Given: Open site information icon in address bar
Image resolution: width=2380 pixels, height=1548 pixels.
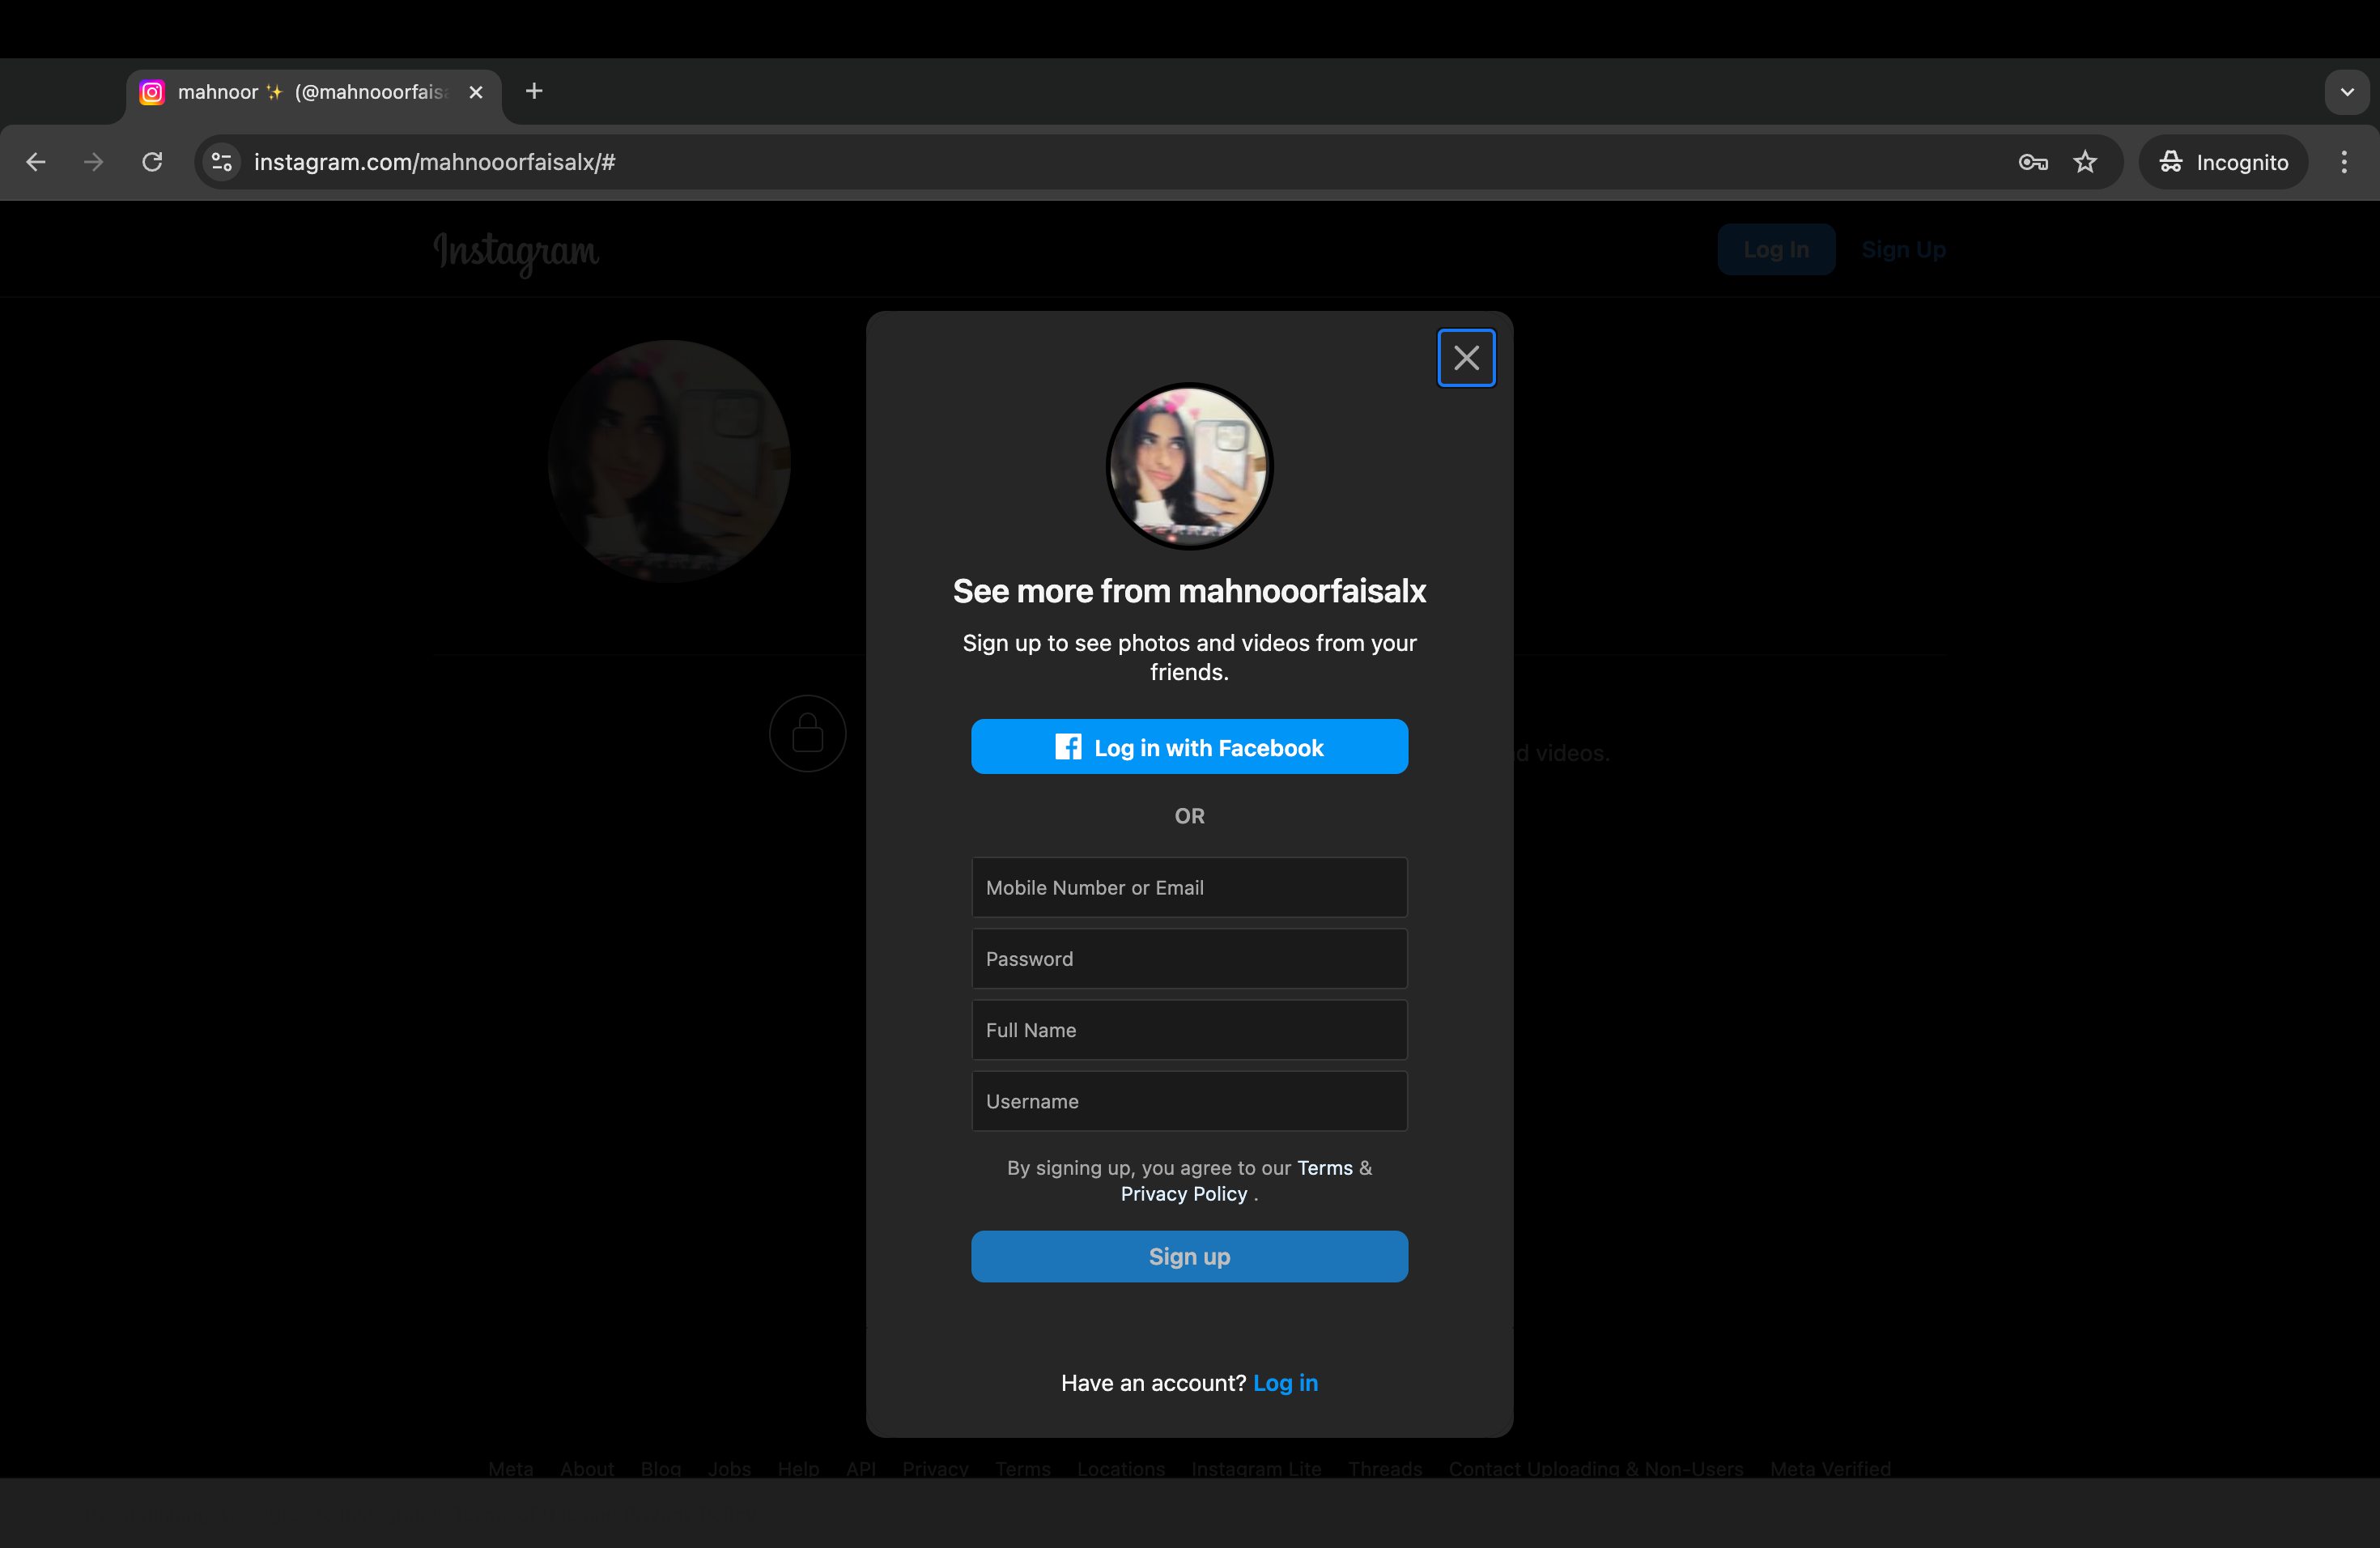Looking at the screenshot, I should (x=222, y=162).
